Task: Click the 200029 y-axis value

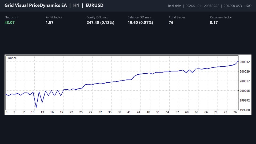Action: pos(245,71)
